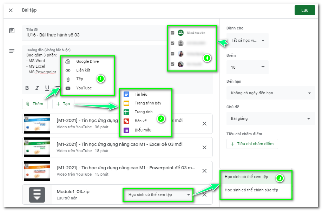The width and height of the screenshot is (322, 211).
Task: Add rubric via Tiêu chí chấm điểm button
Action: point(252,144)
